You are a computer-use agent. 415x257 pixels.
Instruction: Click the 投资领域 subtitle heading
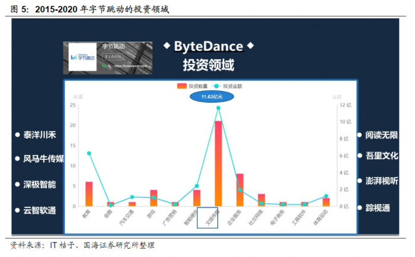pyautogui.click(x=209, y=65)
